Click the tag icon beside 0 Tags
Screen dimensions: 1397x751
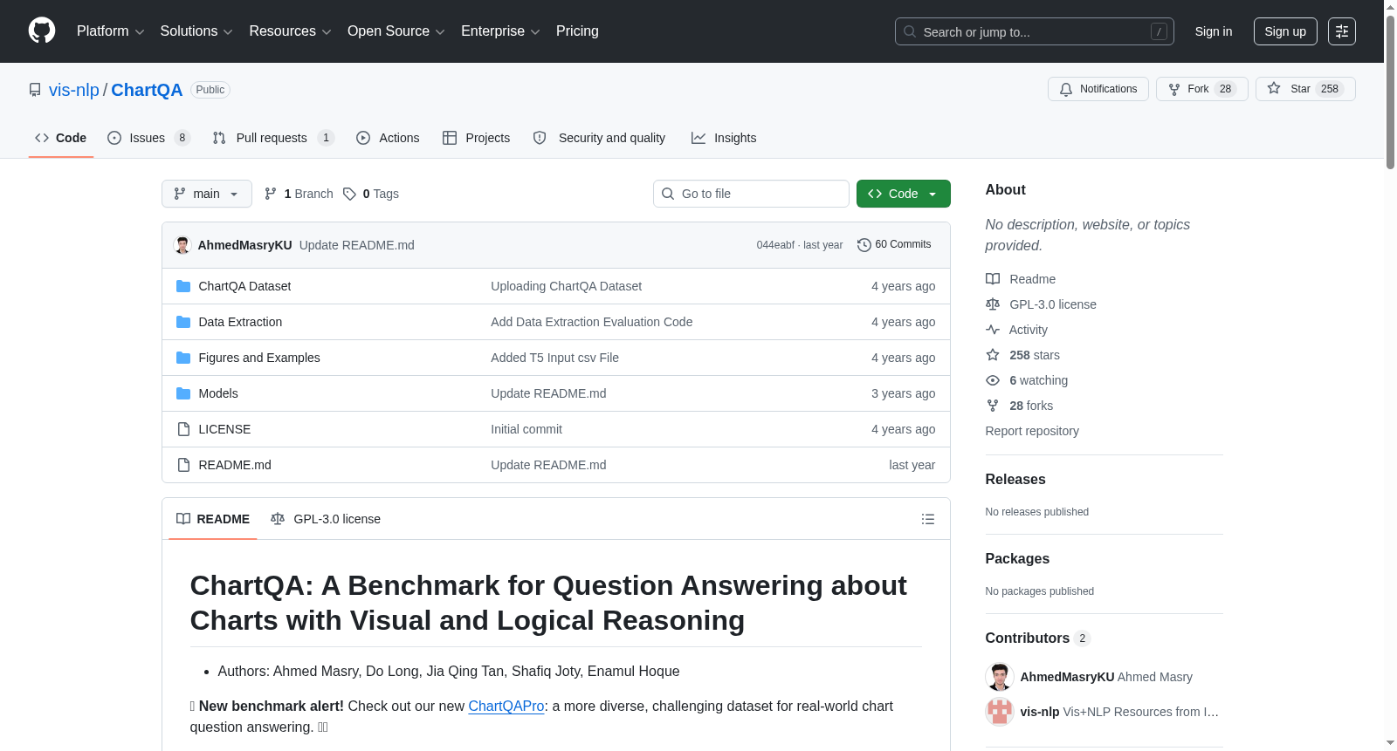(x=349, y=194)
